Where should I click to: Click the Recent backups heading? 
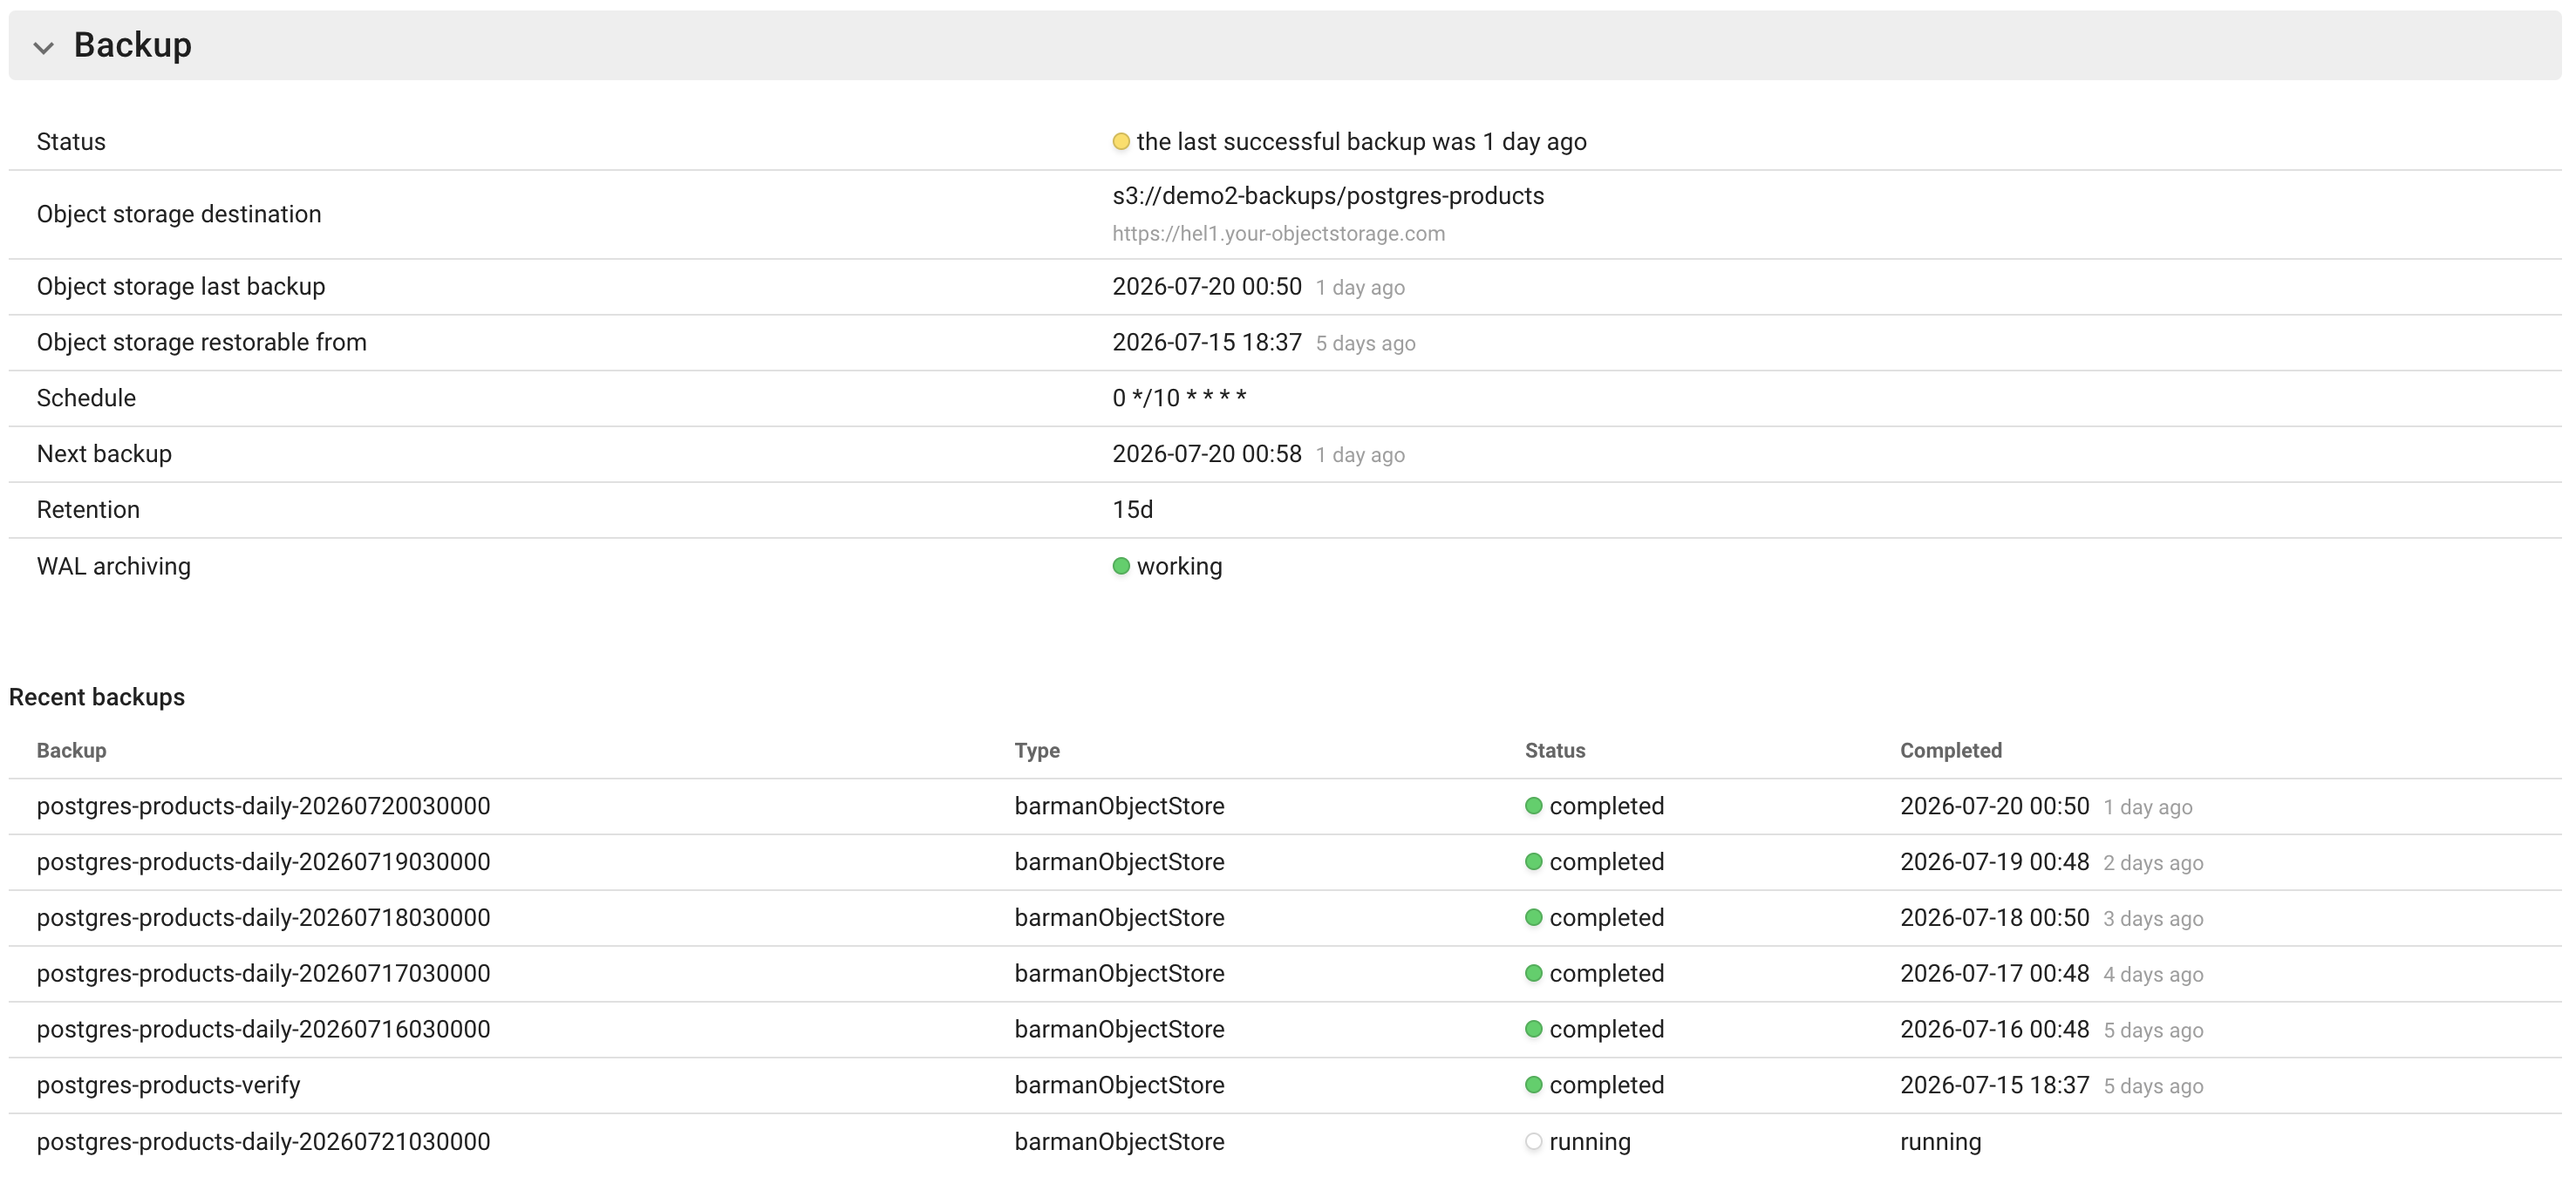[97, 697]
